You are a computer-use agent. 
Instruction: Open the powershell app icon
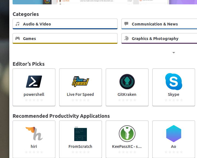[x=34, y=82]
